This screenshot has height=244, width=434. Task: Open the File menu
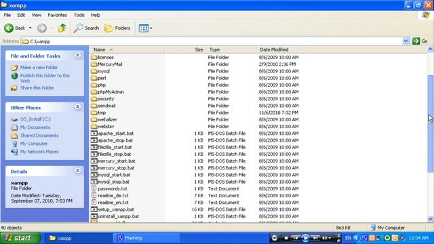click(x=7, y=15)
